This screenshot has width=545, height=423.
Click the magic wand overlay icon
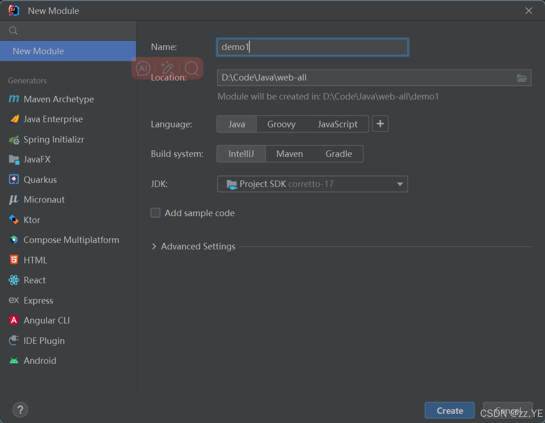[167, 68]
